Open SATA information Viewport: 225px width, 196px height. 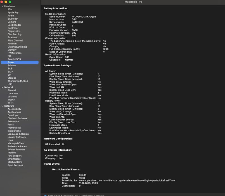[x=10, y=72]
